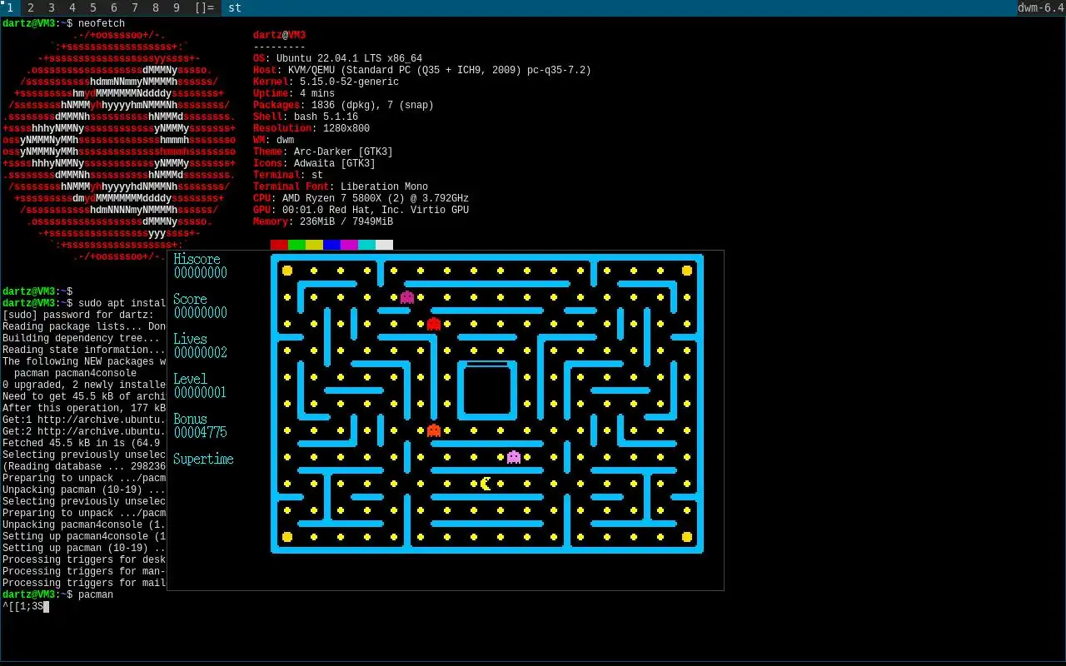Switch to dwm tag 2
The width and height of the screenshot is (1066, 666).
[x=31, y=7]
